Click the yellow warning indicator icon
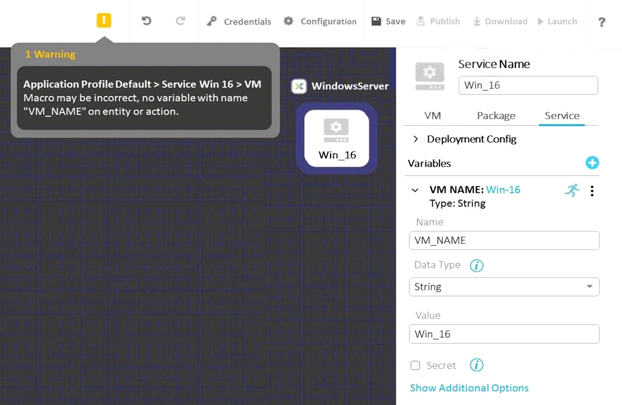The height and width of the screenshot is (405, 622). click(x=104, y=20)
